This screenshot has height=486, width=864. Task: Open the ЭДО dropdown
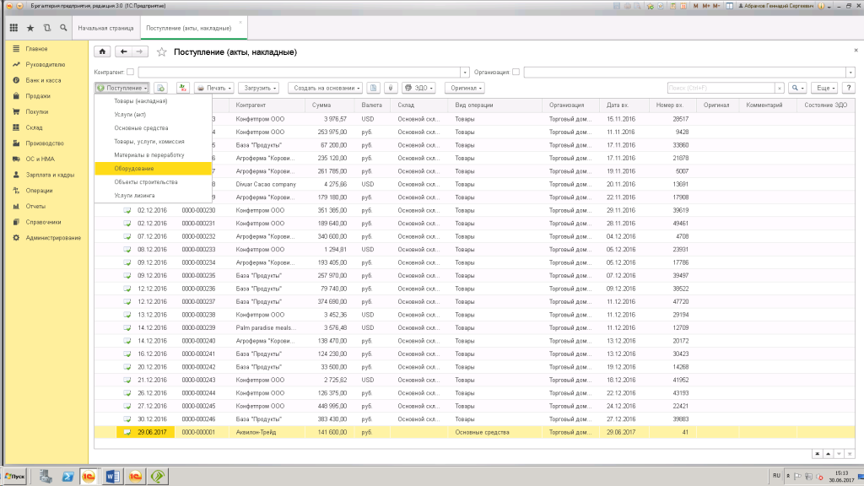pos(418,88)
